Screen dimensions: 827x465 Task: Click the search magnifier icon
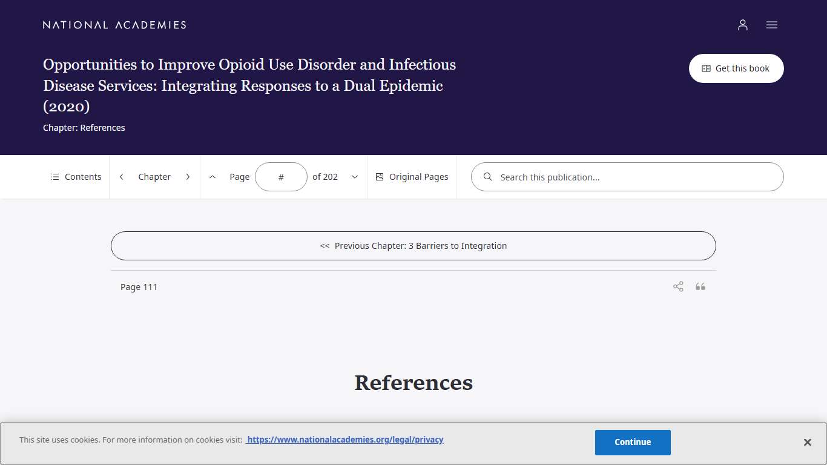click(487, 177)
